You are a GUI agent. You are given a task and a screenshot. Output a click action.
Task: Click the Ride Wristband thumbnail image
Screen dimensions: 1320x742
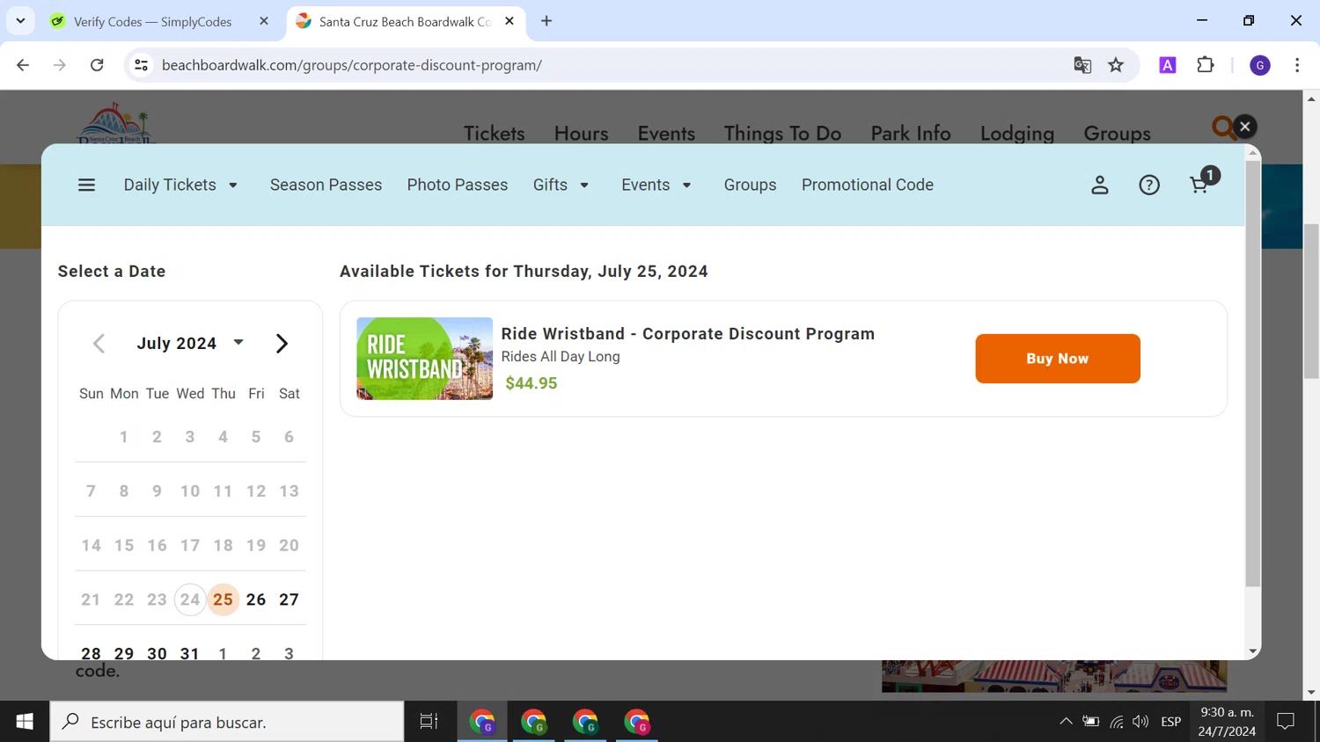(x=424, y=359)
